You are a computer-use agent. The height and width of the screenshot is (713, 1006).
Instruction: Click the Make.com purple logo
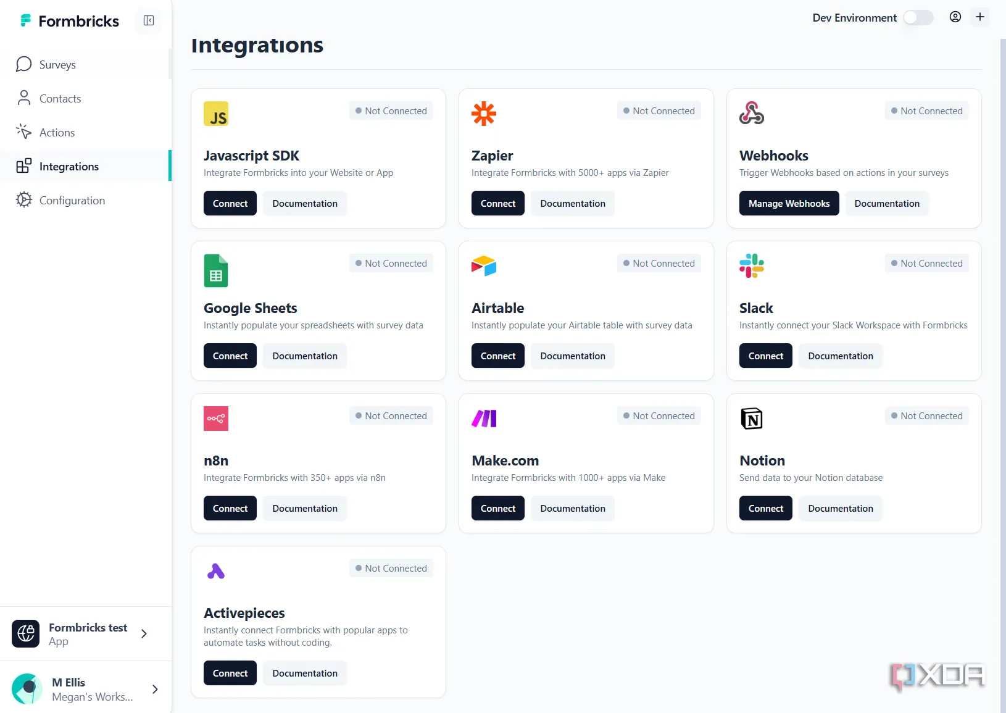tap(484, 419)
